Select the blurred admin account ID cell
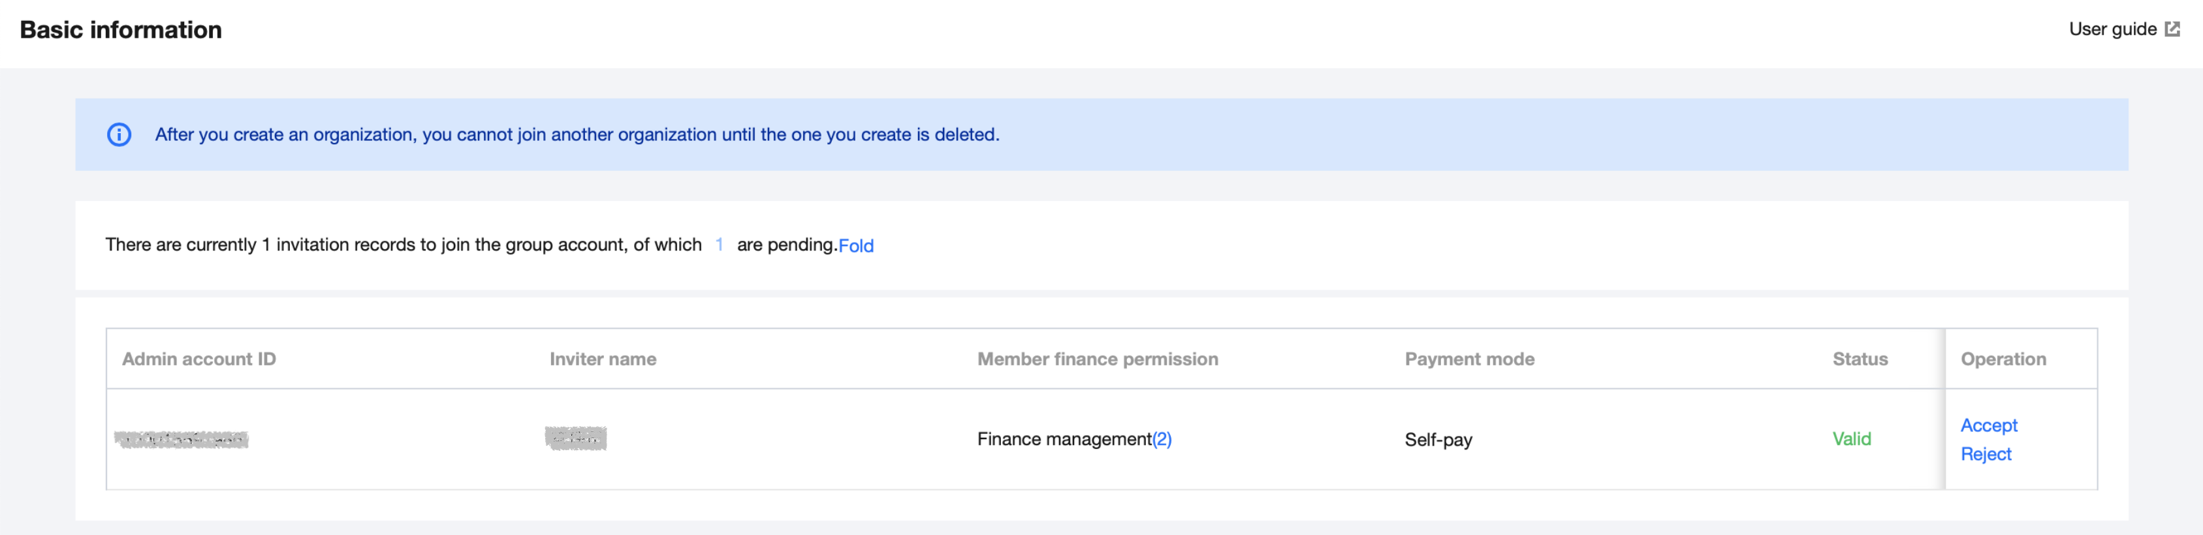 point(182,440)
